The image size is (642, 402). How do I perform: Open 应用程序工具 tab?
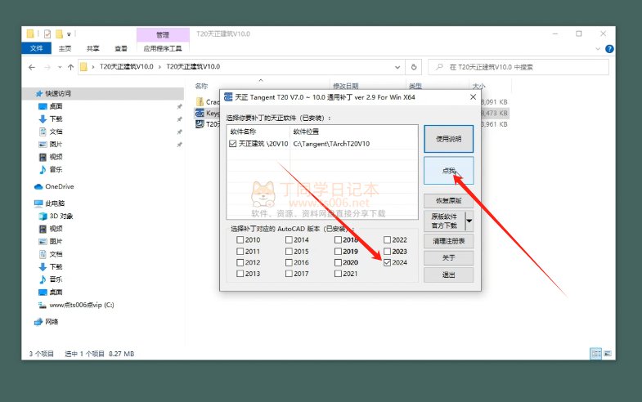click(163, 49)
